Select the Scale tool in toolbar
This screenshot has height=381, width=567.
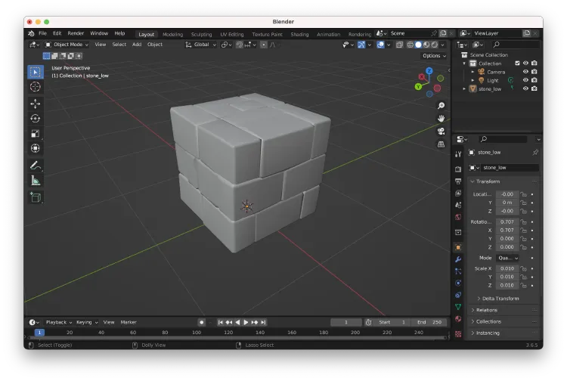pyautogui.click(x=35, y=133)
